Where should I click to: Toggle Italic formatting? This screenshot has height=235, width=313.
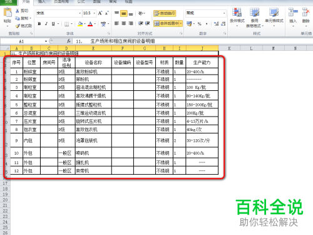(x=46, y=24)
